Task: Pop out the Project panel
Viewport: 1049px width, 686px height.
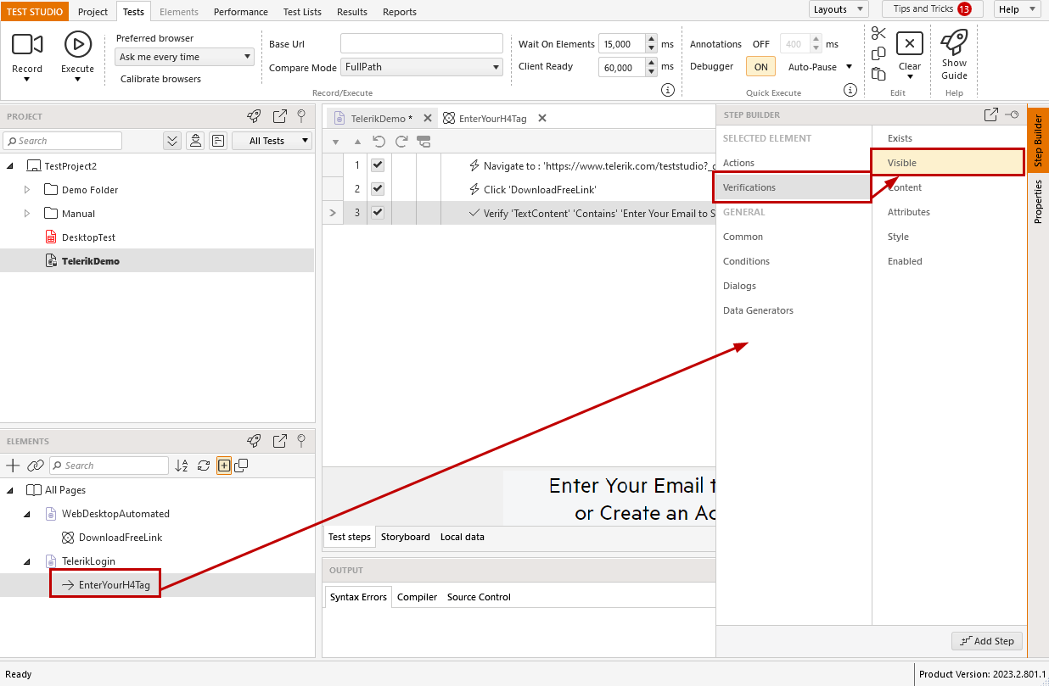Action: click(x=279, y=116)
